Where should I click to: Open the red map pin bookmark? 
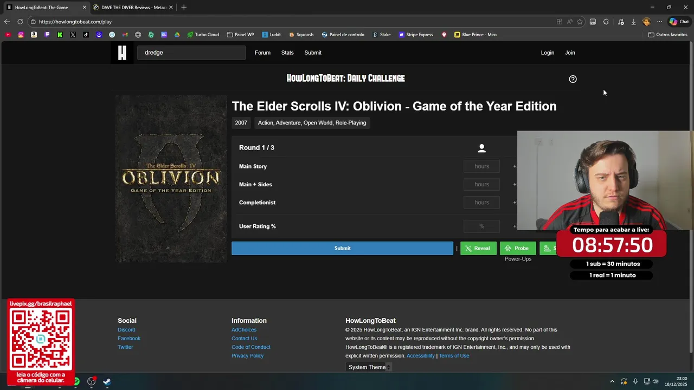pos(444,35)
